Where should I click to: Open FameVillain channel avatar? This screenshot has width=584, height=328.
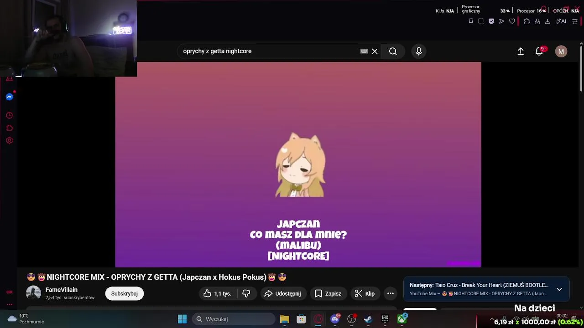coord(33,293)
